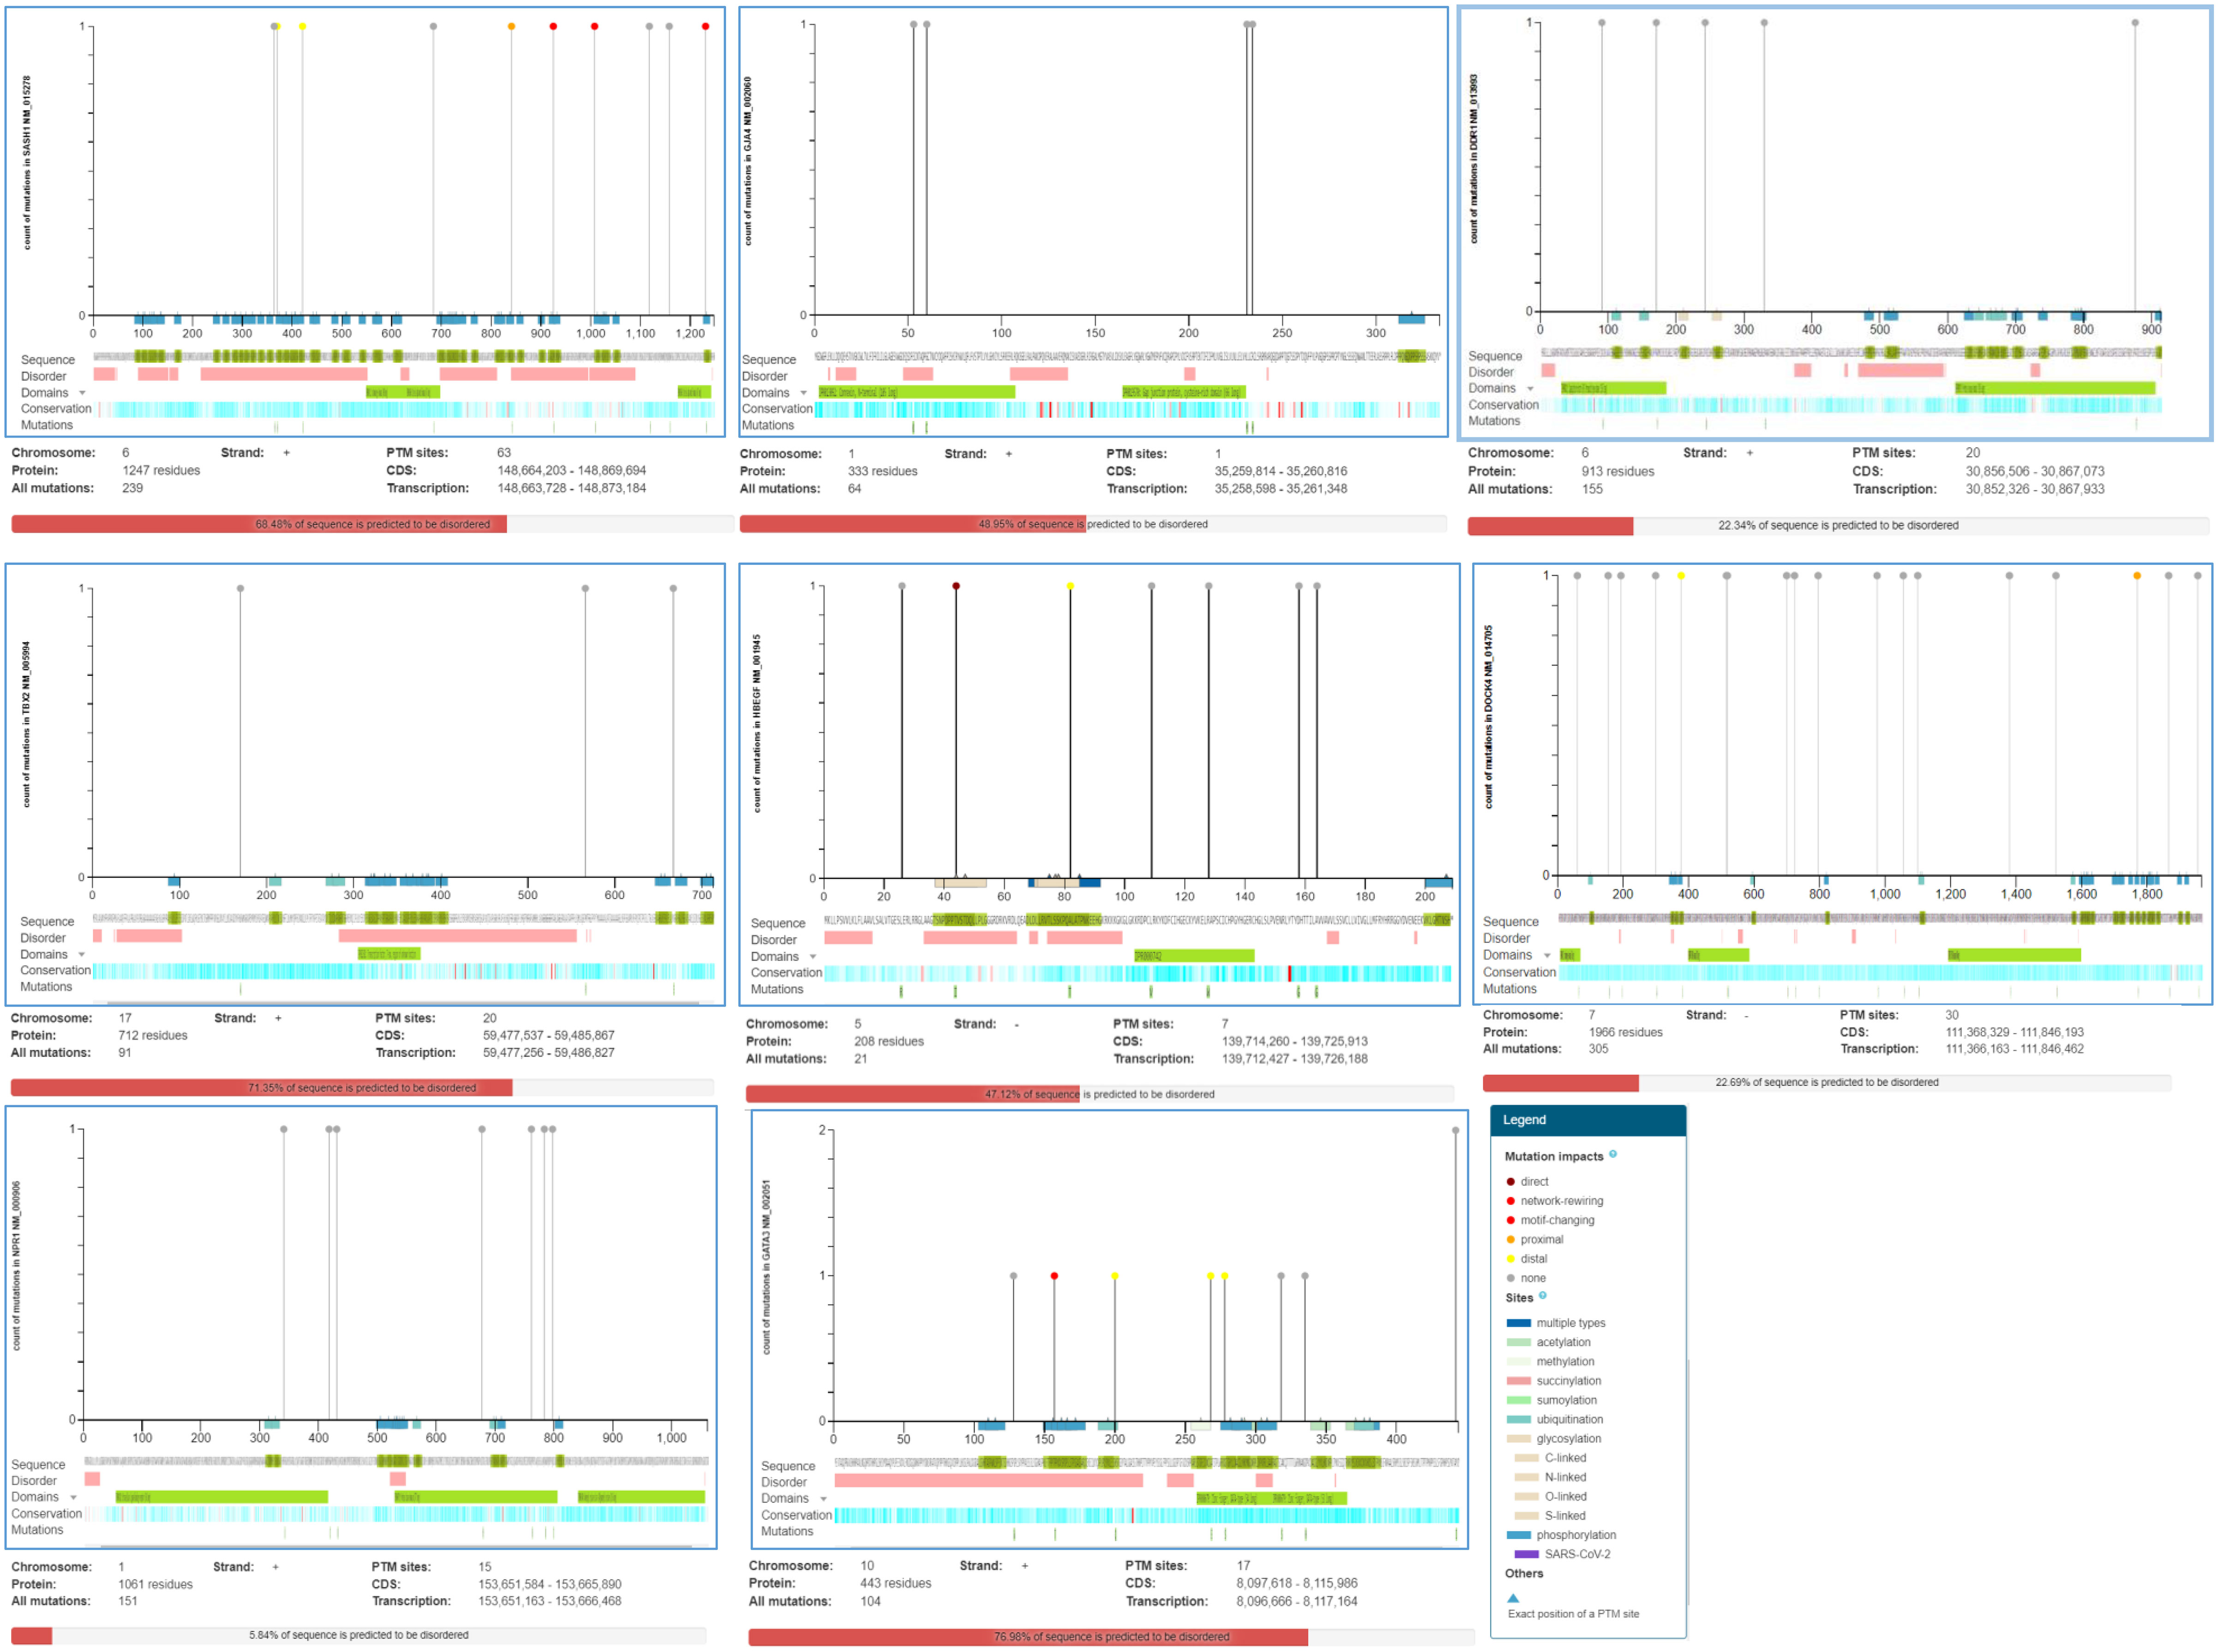Image resolution: width=2219 pixels, height=1652 pixels.
Task: Select GATA3 mutation marker with count 2
Action: tap(1455, 1130)
